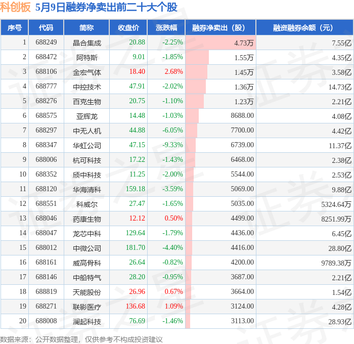Click the 28.93亿 balance value
Screen dimensions: 354x344
tap(340, 322)
